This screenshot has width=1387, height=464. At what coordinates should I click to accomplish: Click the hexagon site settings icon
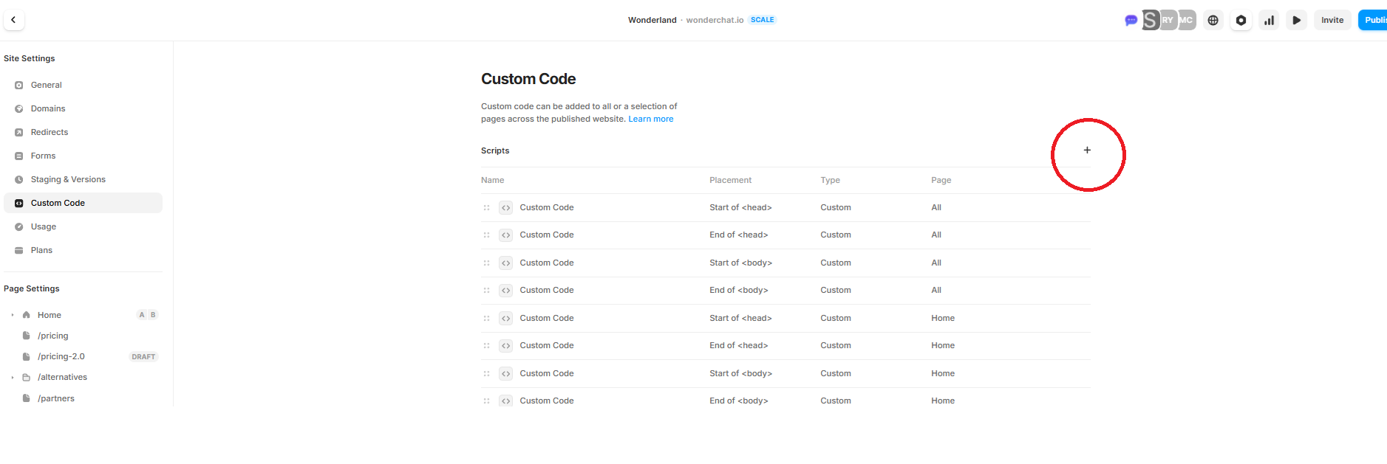click(x=1241, y=21)
